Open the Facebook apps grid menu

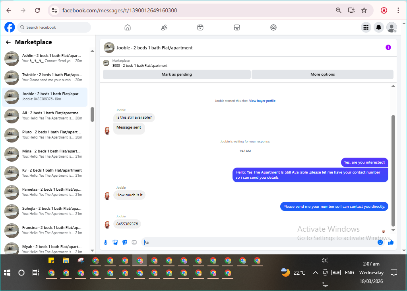pos(366,27)
